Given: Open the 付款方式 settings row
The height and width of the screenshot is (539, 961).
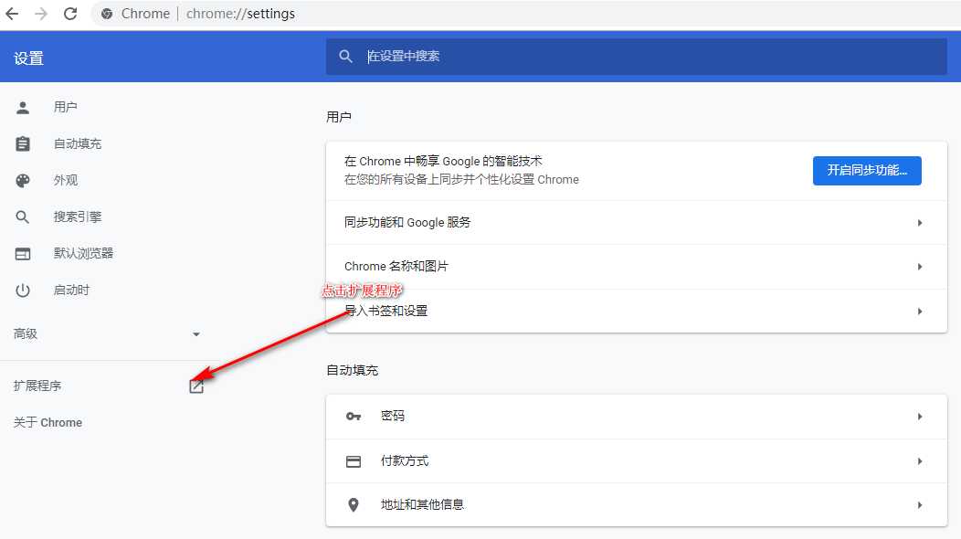Looking at the screenshot, I should [636, 461].
